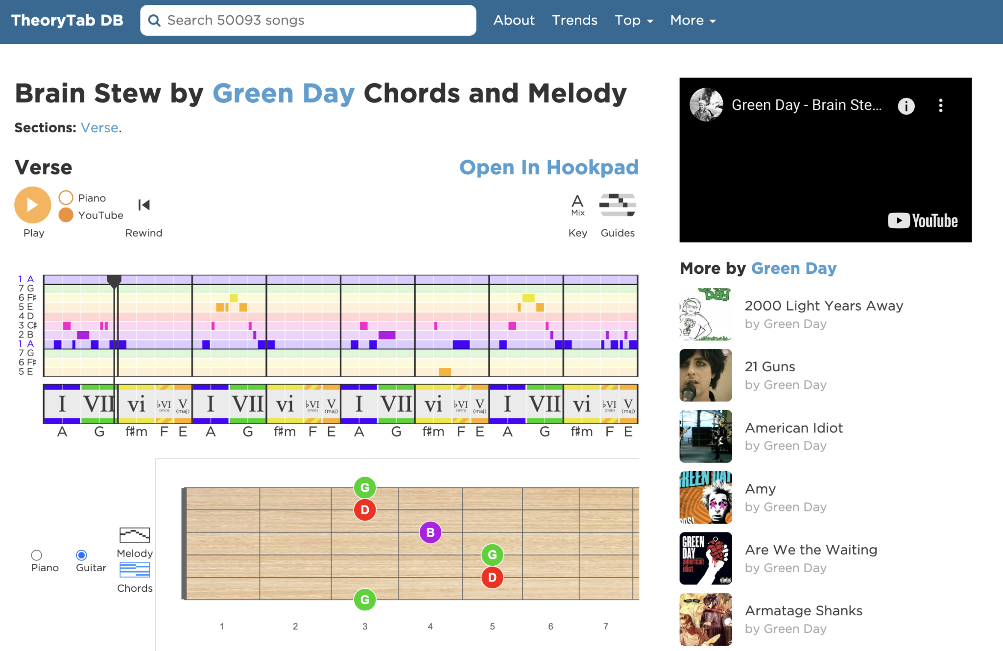The height and width of the screenshot is (651, 1003).
Task: Open the YouTube video options menu
Action: (x=940, y=105)
